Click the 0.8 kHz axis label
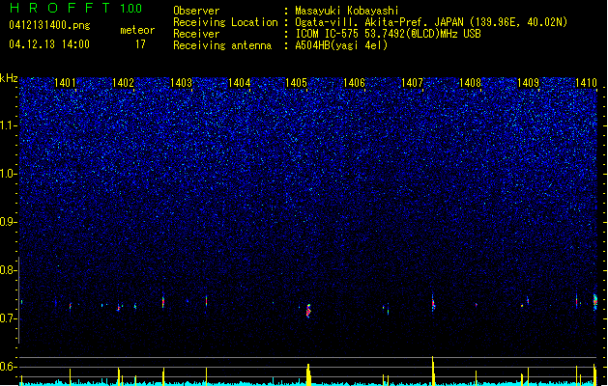The width and height of the screenshot is (608, 386). (9, 270)
